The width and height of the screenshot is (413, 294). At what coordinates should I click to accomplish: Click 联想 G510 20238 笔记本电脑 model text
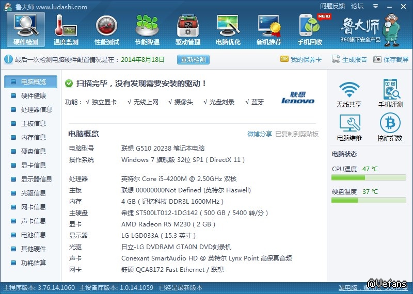coord(163,149)
